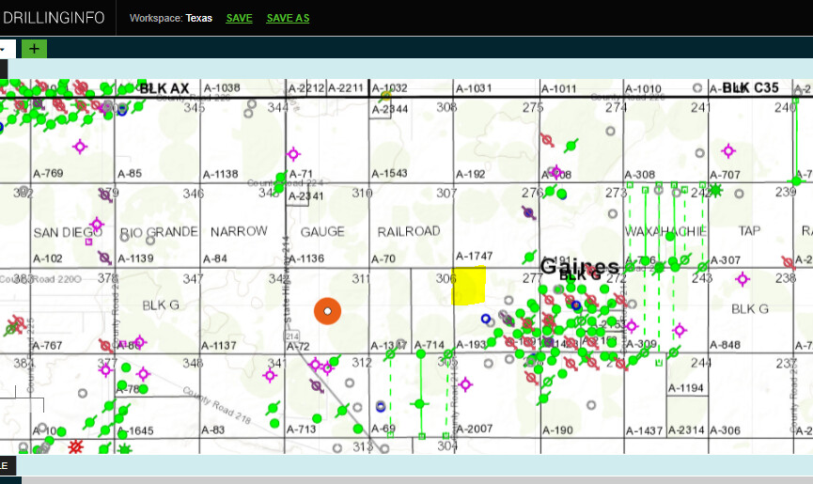Click the blue ring well symbol near A-69

point(381,407)
